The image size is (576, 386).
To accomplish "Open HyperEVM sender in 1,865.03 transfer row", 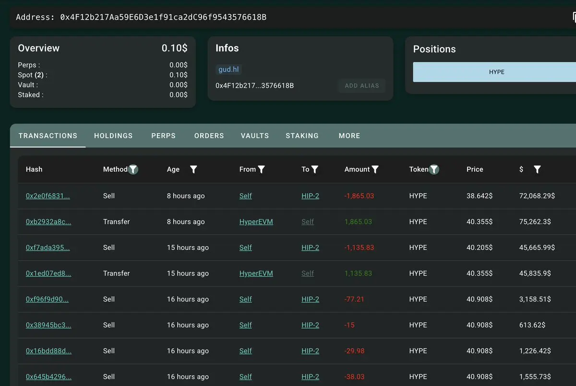I will click(256, 222).
